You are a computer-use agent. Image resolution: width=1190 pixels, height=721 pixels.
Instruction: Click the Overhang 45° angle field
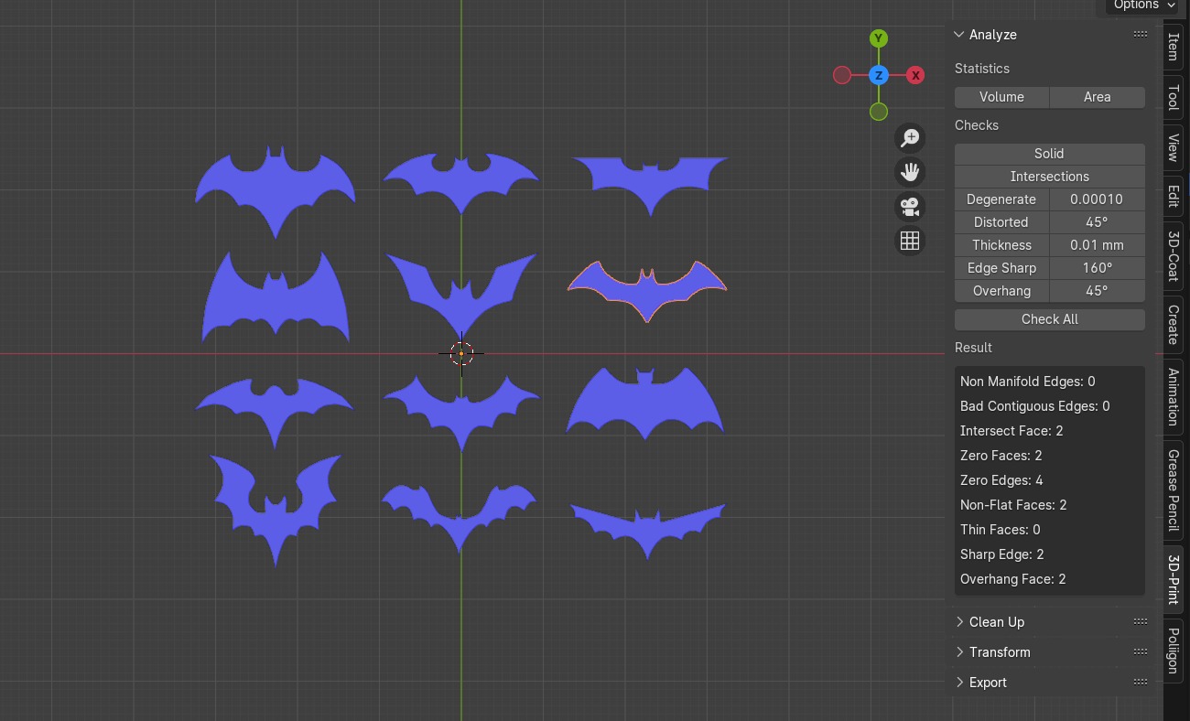pos(1098,291)
